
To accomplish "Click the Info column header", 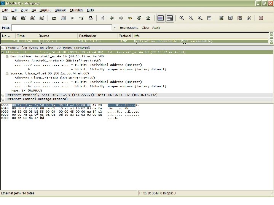I will (x=201, y=36).
